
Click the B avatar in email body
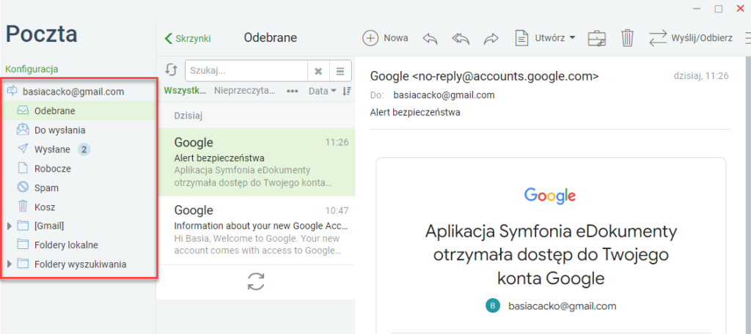pos(492,305)
